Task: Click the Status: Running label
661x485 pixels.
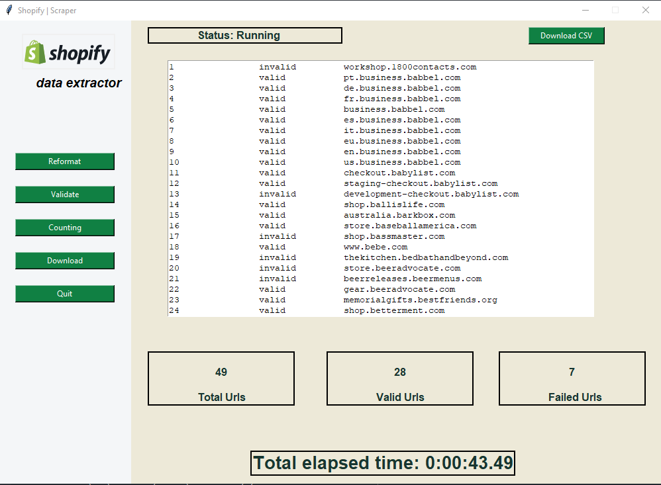Action: click(245, 35)
